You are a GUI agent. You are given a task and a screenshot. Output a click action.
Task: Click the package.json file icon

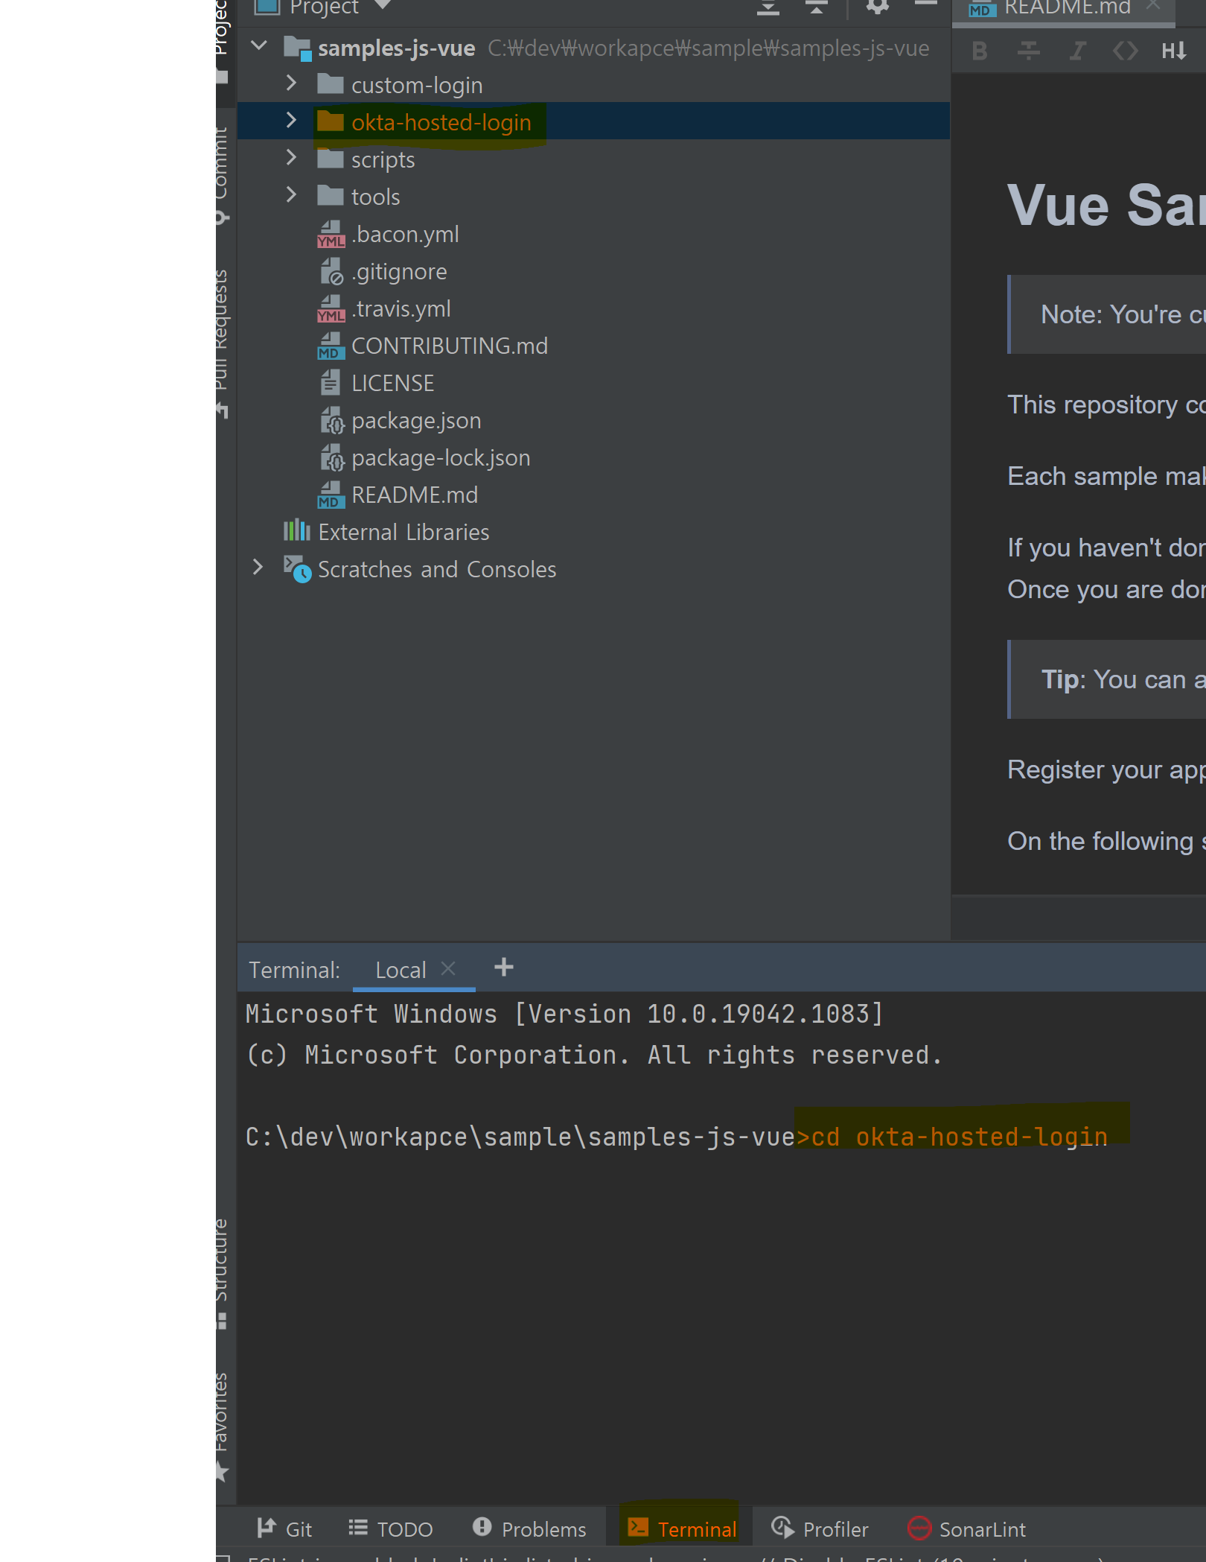(x=332, y=420)
